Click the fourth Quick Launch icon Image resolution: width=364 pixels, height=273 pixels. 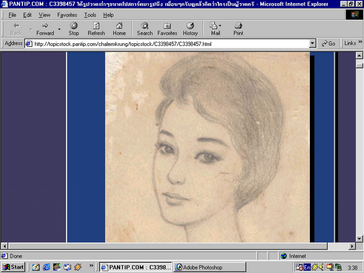point(67,267)
